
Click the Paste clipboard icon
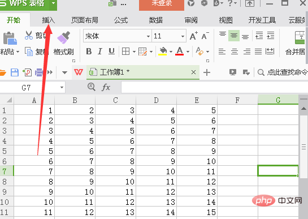click(x=10, y=38)
